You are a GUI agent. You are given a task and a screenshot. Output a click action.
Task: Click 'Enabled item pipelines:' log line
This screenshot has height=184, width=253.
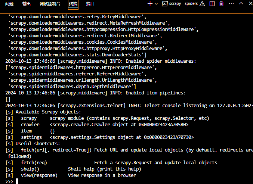[x=96, y=93]
